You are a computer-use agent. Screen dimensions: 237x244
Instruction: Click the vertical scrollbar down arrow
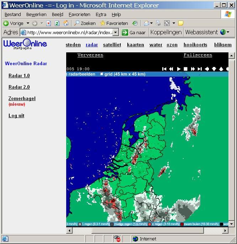(231, 224)
